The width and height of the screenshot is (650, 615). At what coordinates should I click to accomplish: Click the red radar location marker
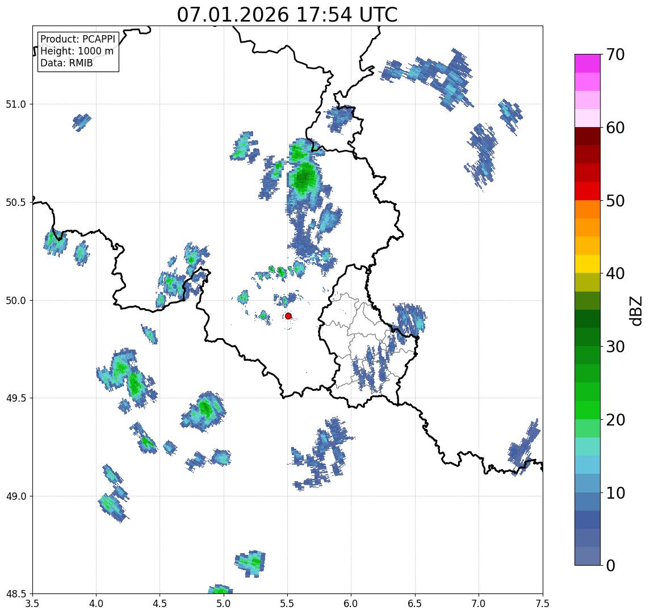click(x=288, y=316)
